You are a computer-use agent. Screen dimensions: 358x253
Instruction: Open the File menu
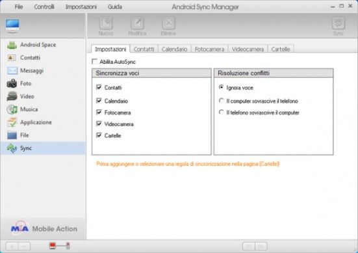[18, 7]
